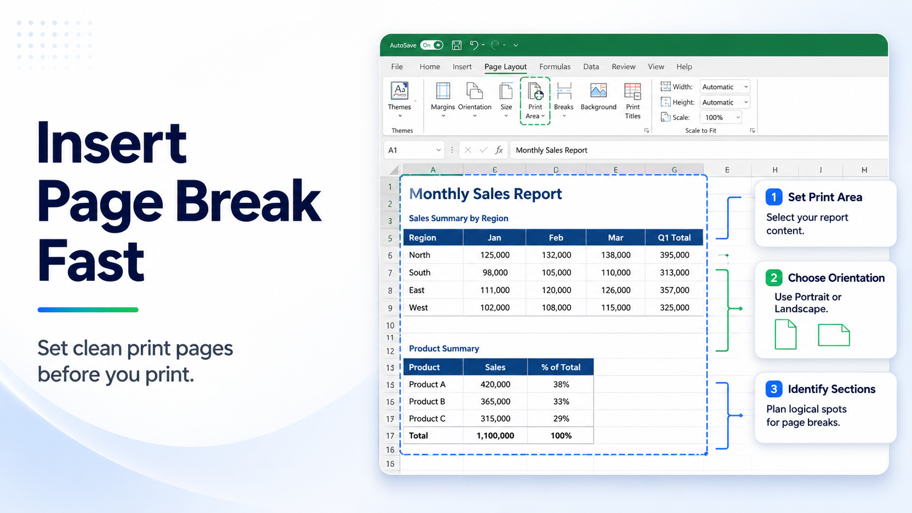The height and width of the screenshot is (513, 912).
Task: Open the Print Area menu
Action: 535,101
